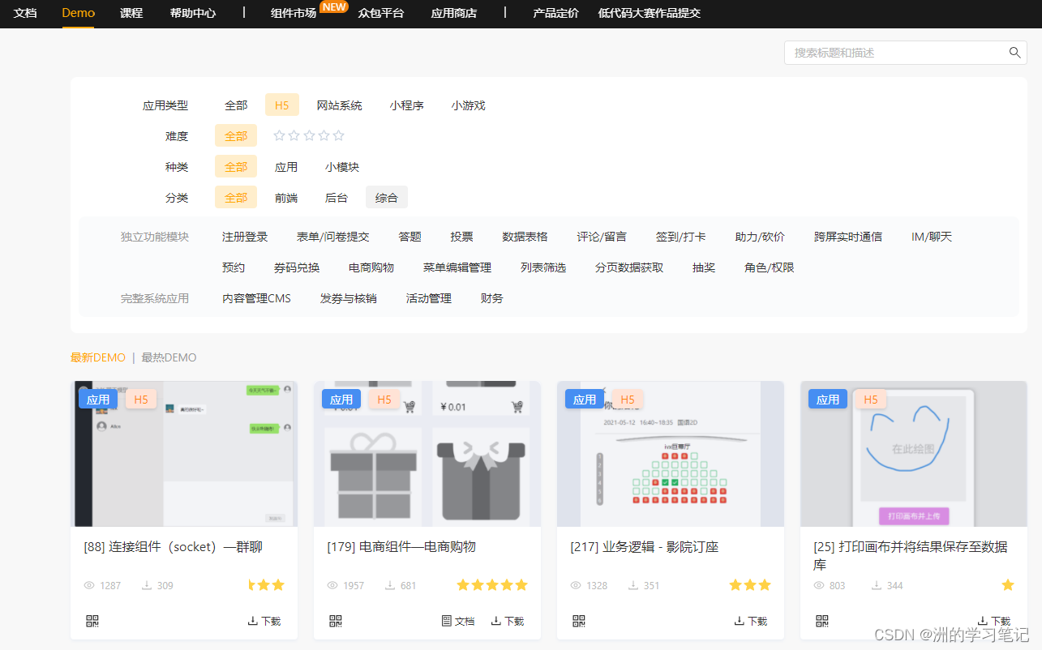This screenshot has width=1042, height=650.
Task: Open QR code for print canvas demo
Action: 822,621
